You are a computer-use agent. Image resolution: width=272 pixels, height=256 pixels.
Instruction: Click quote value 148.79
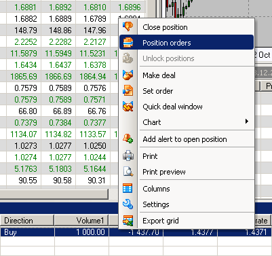pyautogui.click(x=26, y=30)
